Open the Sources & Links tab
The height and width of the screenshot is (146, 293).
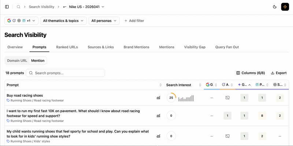pyautogui.click(x=101, y=47)
